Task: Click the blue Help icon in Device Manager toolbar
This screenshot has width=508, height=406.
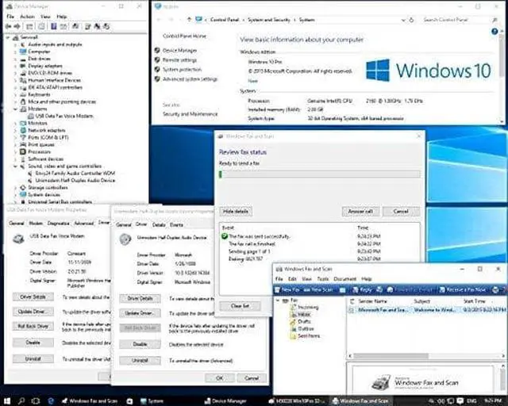Action: coord(54,26)
